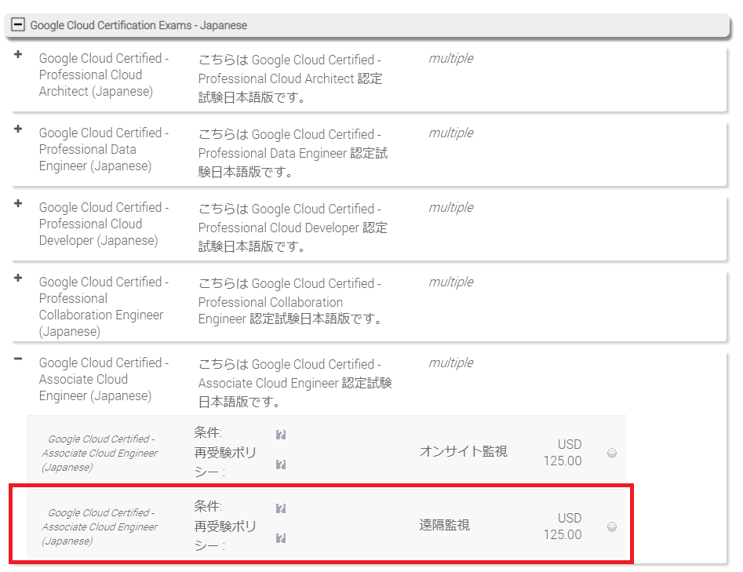743x572 pixels.
Task: Click 再受験ポリシー label in the 遠隔監視 row
Action: pyautogui.click(x=225, y=536)
